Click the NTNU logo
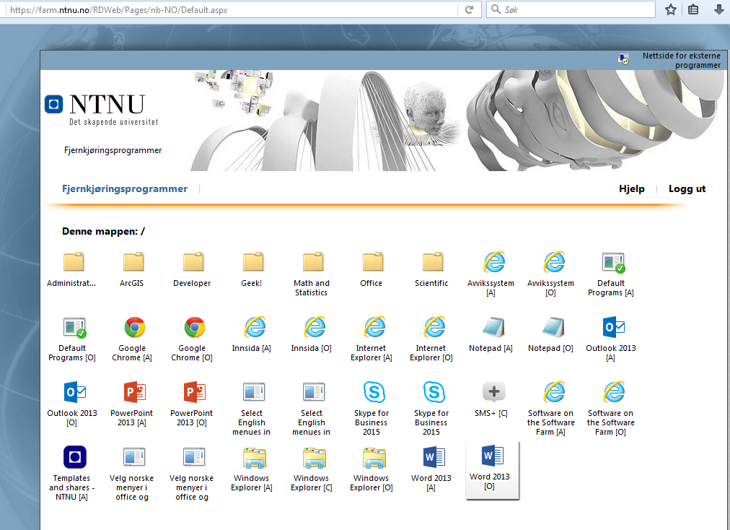Image resolution: width=730 pixels, height=530 pixels. 101,110
